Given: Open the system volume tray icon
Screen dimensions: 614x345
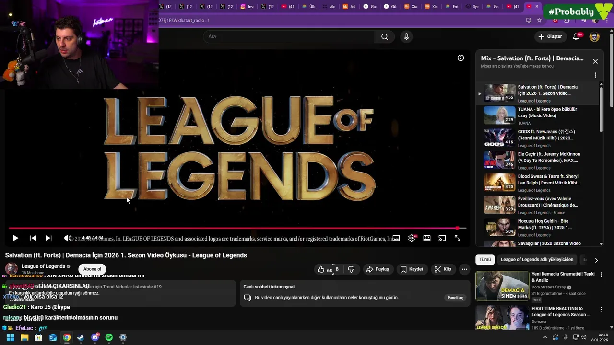Looking at the screenshot, I should (584, 337).
